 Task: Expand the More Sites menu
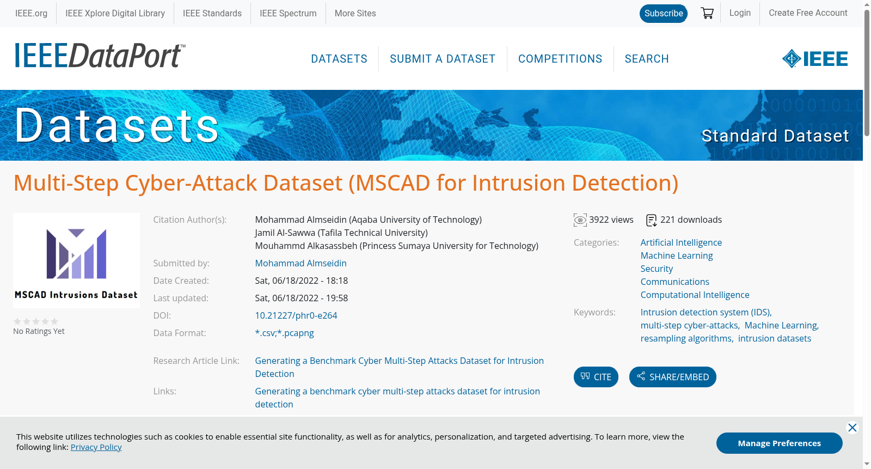click(x=355, y=13)
